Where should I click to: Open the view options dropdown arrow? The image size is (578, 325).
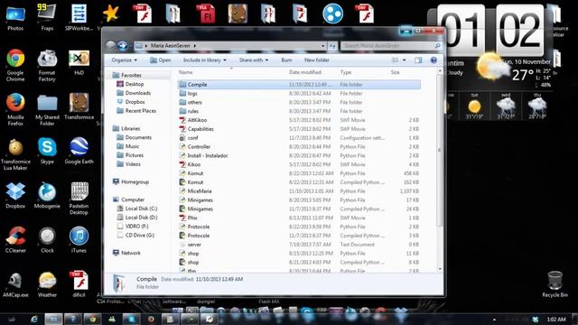[404, 60]
